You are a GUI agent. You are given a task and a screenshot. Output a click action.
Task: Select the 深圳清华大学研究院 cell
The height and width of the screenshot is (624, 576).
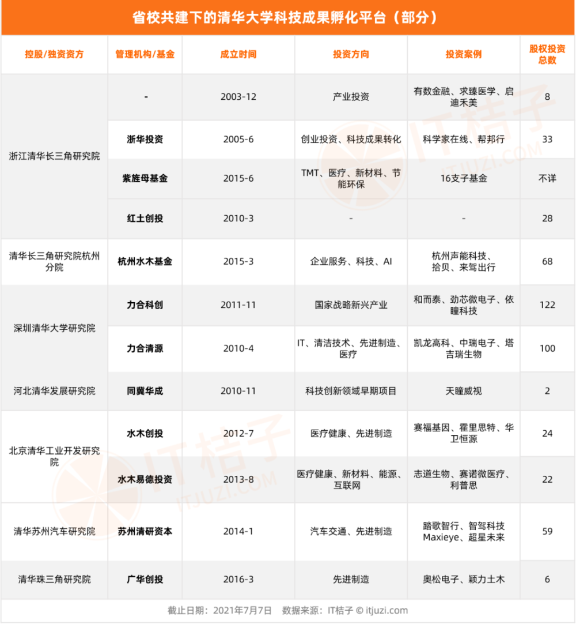[x=54, y=326]
